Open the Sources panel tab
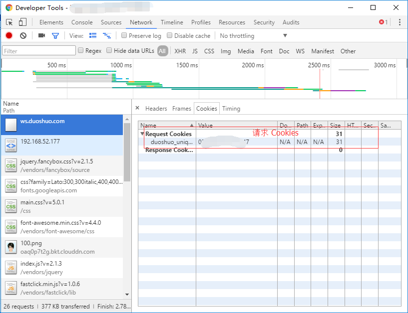The height and width of the screenshot is (313, 408). [x=111, y=22]
